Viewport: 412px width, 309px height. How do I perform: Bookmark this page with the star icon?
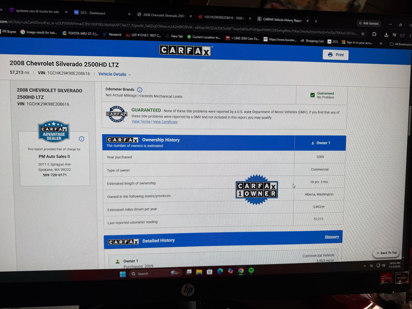click(363, 33)
